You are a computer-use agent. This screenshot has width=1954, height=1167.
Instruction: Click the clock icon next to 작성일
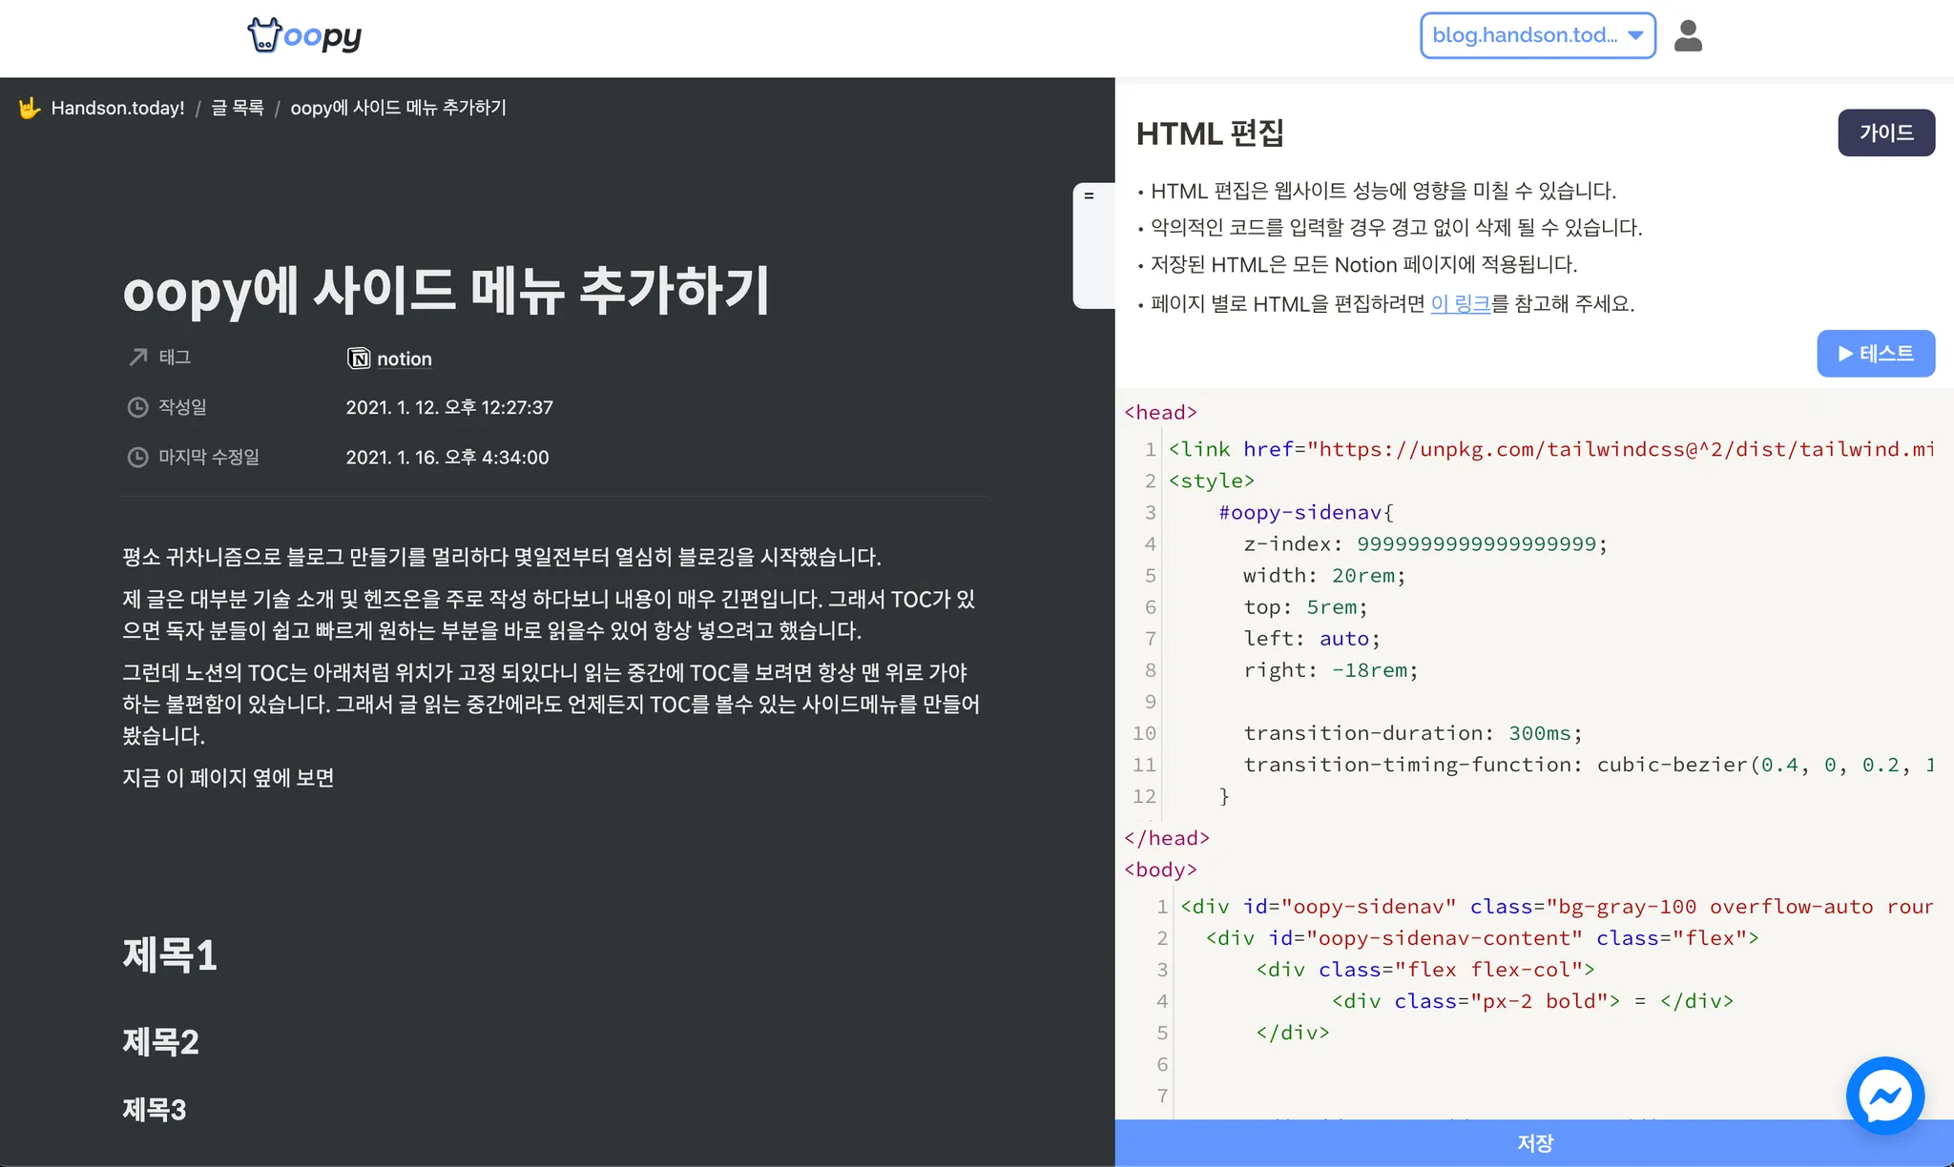138,407
